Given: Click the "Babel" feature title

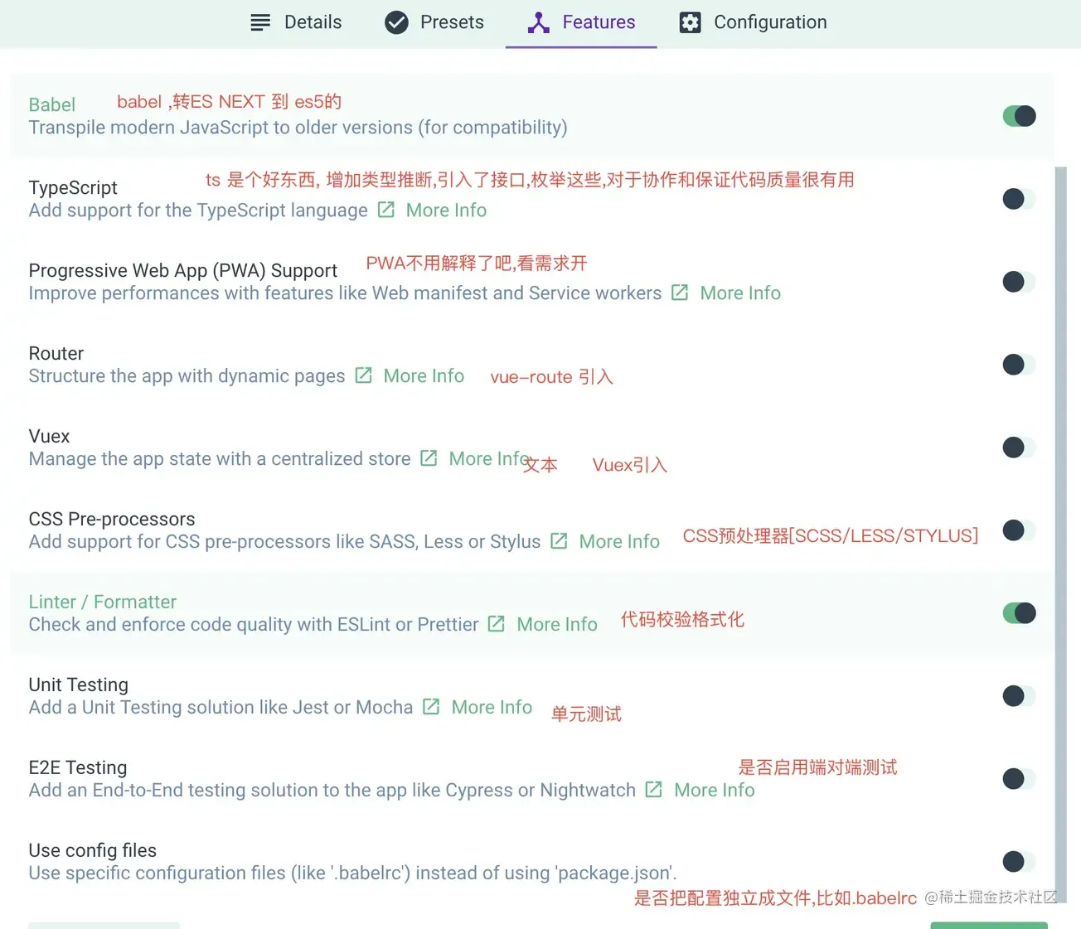Looking at the screenshot, I should click(x=52, y=105).
